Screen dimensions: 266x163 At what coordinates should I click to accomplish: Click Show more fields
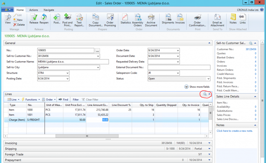pos(197,87)
